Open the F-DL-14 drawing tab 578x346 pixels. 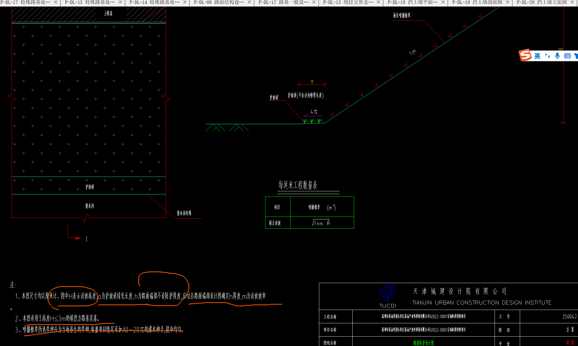tap(154, 2)
